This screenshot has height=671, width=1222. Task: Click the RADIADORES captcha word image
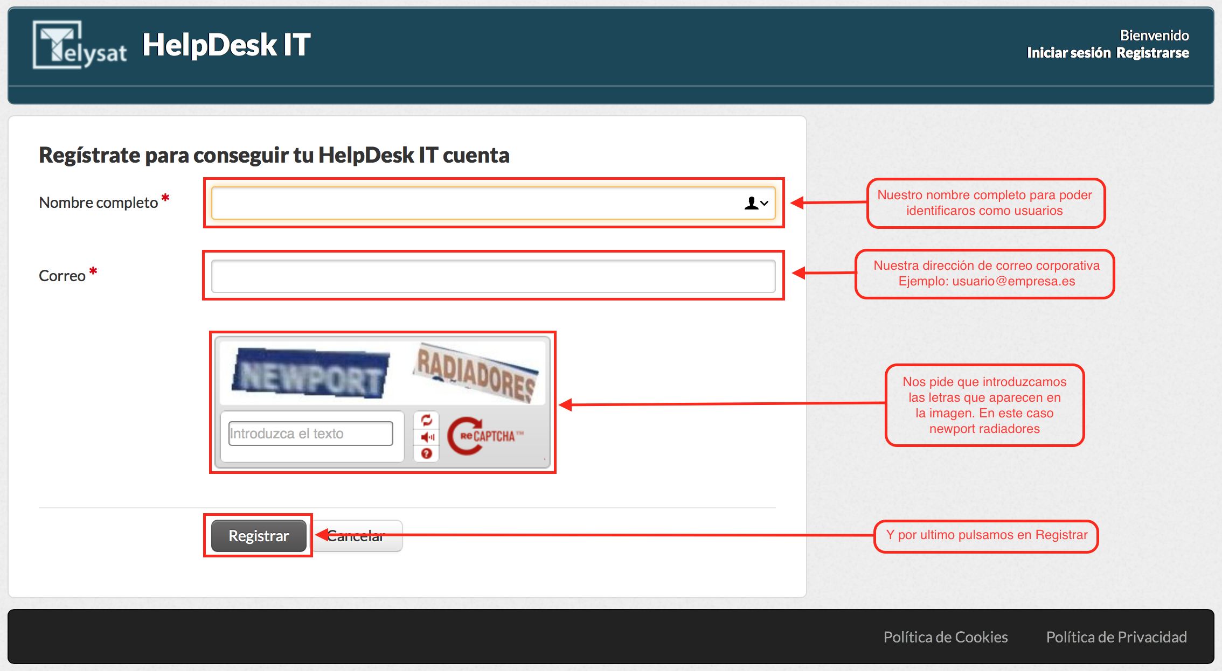(476, 373)
